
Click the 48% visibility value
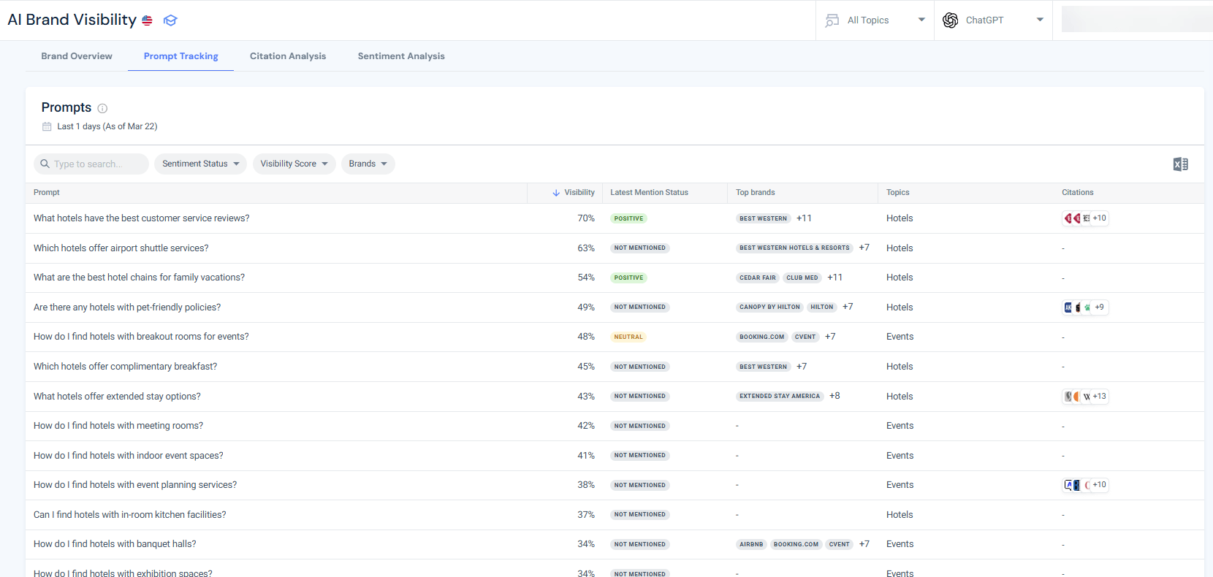click(x=586, y=337)
